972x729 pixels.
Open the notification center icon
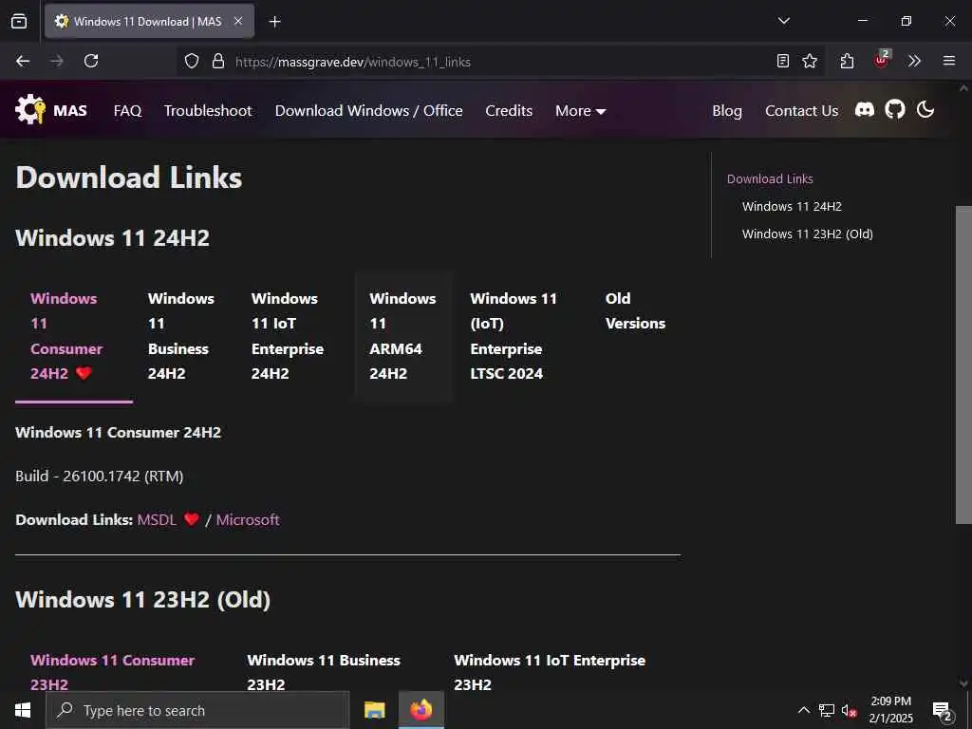943,711
